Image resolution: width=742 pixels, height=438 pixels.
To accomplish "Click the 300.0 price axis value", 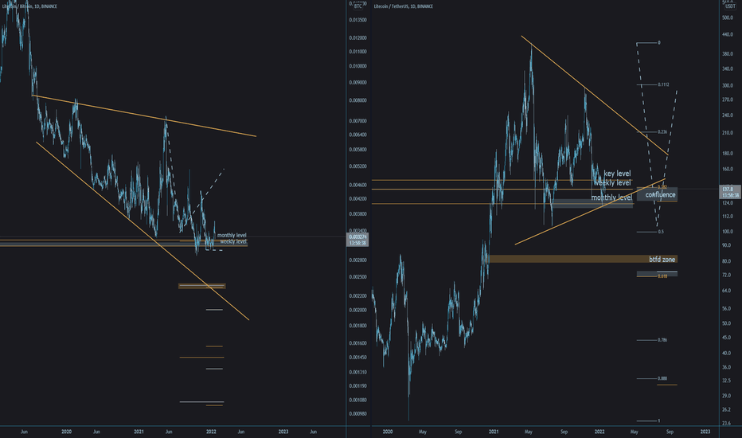I will (728, 86).
